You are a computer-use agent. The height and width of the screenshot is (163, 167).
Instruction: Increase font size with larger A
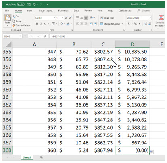point(66,18)
